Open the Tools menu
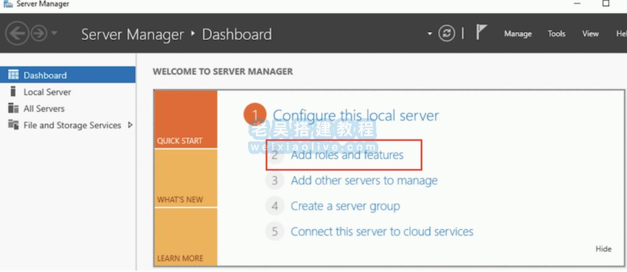This screenshot has height=272, width=627. tap(556, 34)
